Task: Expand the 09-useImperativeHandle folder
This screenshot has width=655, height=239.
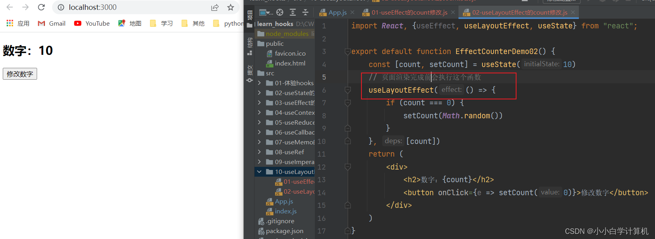Action: click(x=259, y=162)
